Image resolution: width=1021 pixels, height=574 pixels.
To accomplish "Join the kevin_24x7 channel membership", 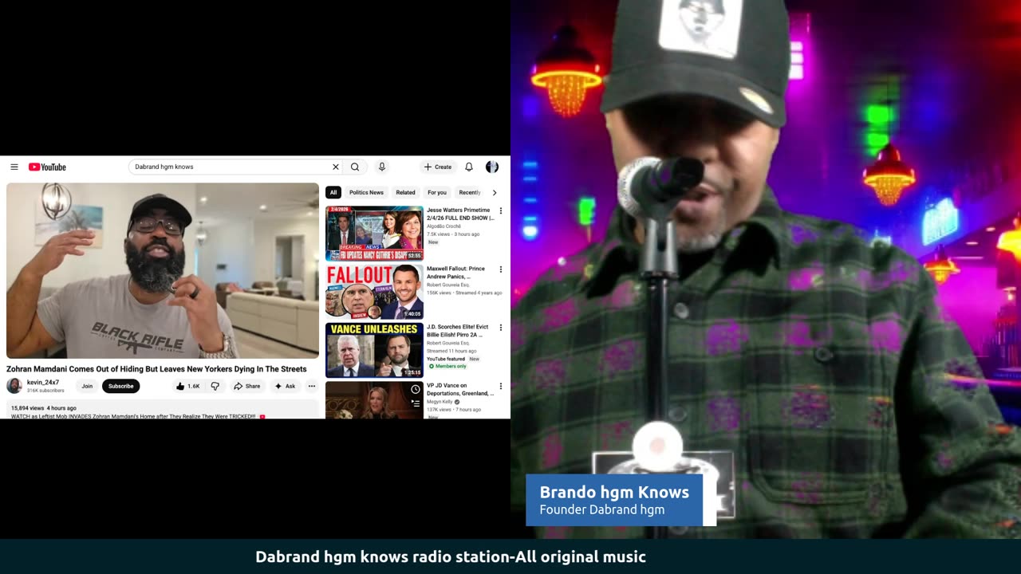I will click(x=87, y=386).
